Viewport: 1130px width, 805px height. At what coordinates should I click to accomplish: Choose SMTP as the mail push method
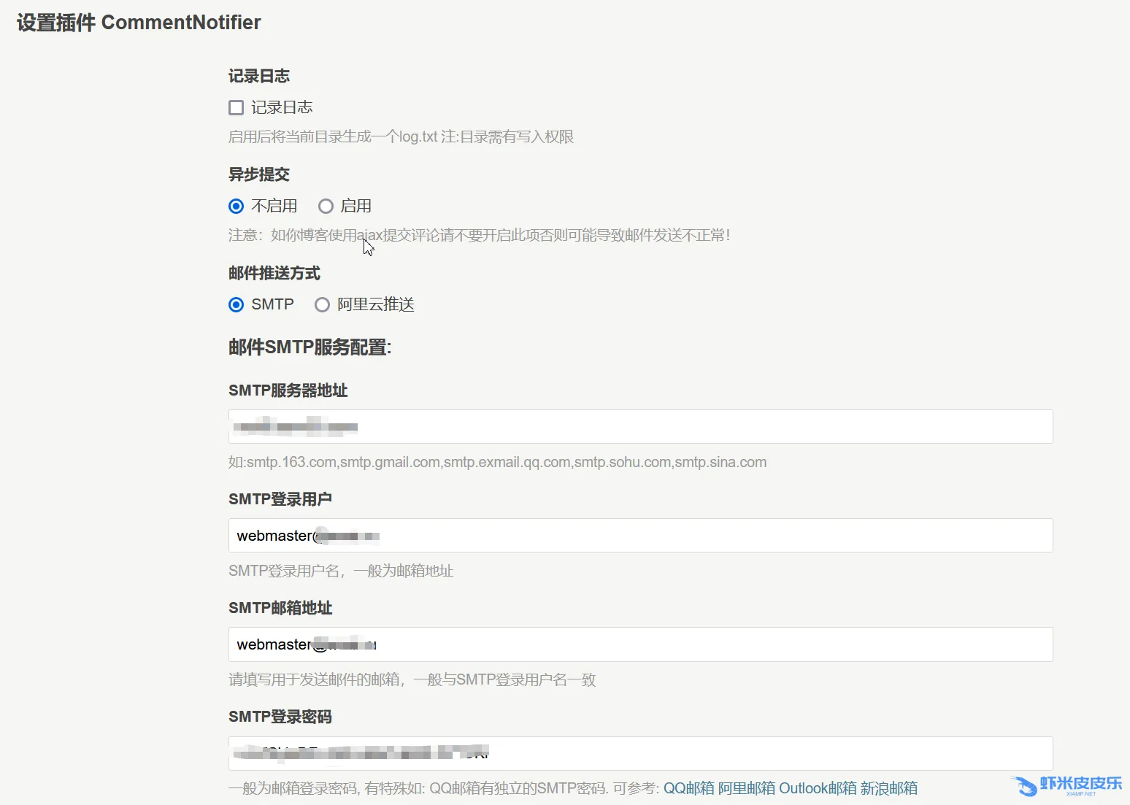(236, 305)
